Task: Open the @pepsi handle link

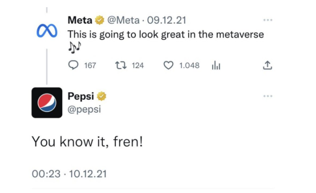Action: pos(84,110)
